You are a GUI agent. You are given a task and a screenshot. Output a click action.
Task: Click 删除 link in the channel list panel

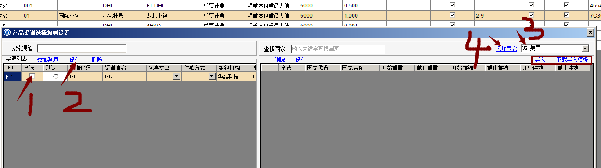pos(97,59)
